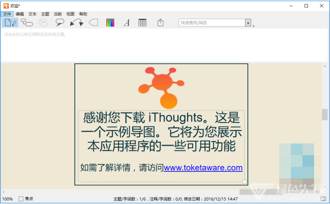Open the 视图 menu
Screen dimensions: 330x204
click(70, 14)
